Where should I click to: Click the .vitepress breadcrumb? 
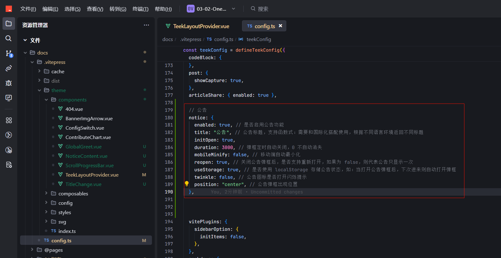pyautogui.click(x=191, y=39)
